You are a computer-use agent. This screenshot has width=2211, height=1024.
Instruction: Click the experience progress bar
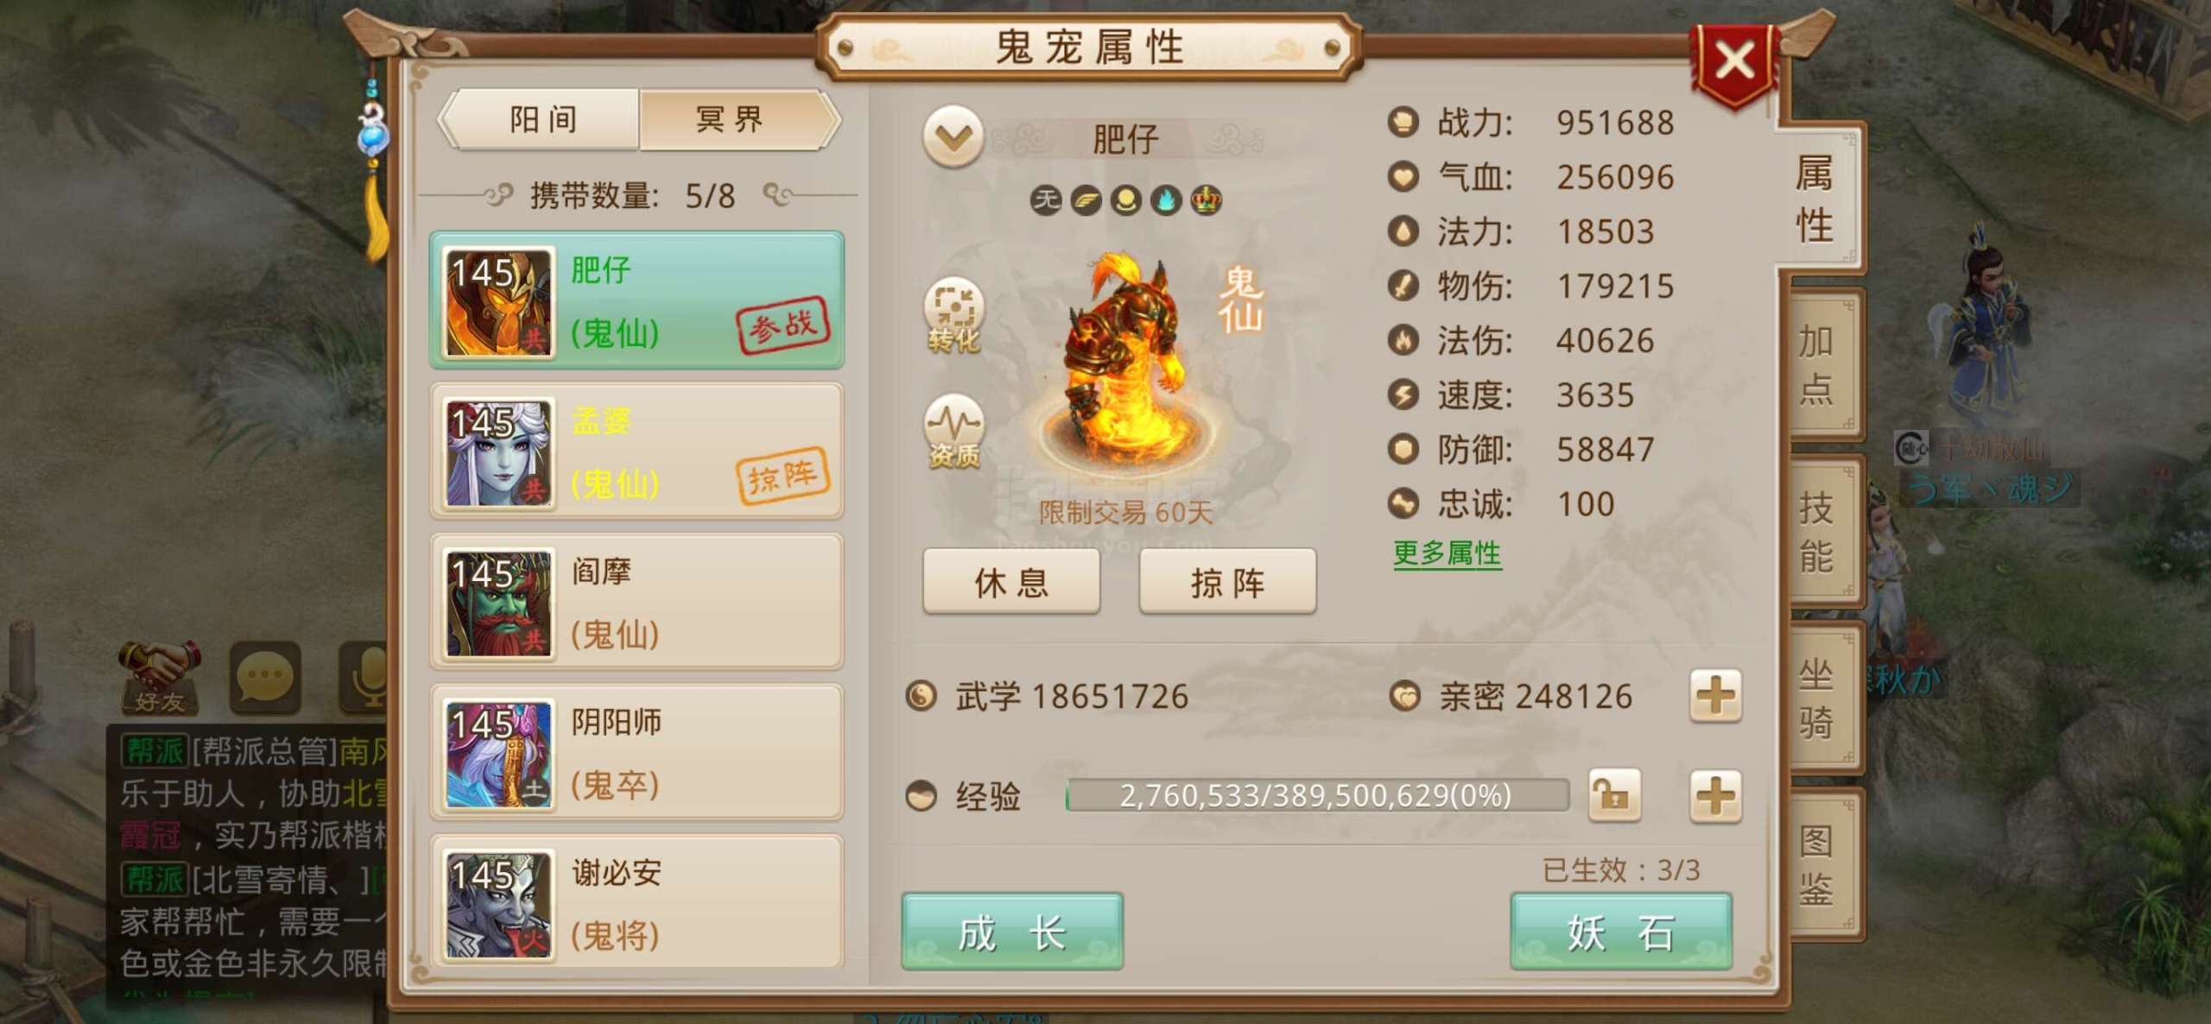1317,795
